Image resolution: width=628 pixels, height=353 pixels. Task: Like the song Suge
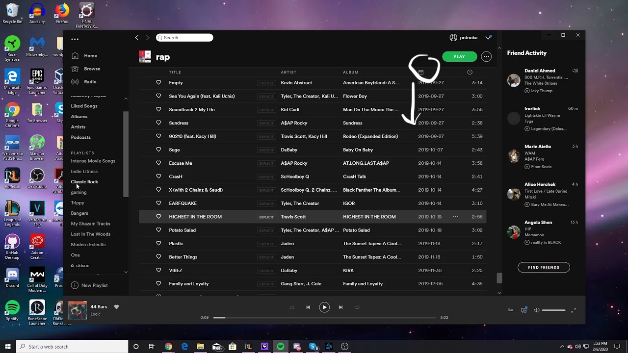point(158,150)
